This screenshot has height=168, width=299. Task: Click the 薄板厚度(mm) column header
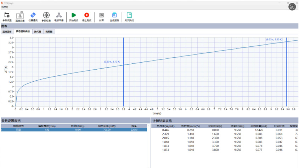[x=47, y=126]
